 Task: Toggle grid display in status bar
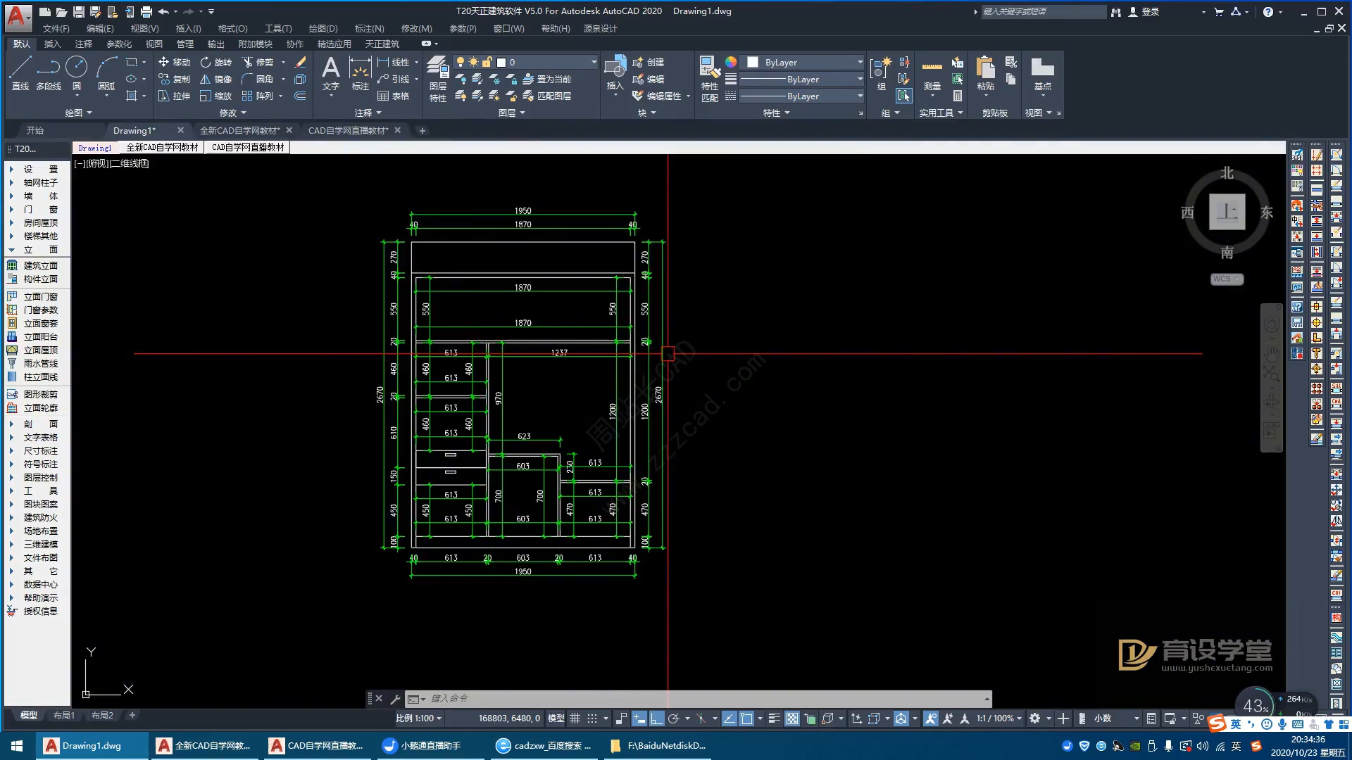tap(575, 718)
